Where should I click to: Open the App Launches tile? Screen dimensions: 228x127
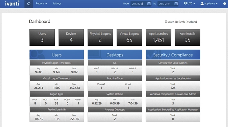(159, 38)
